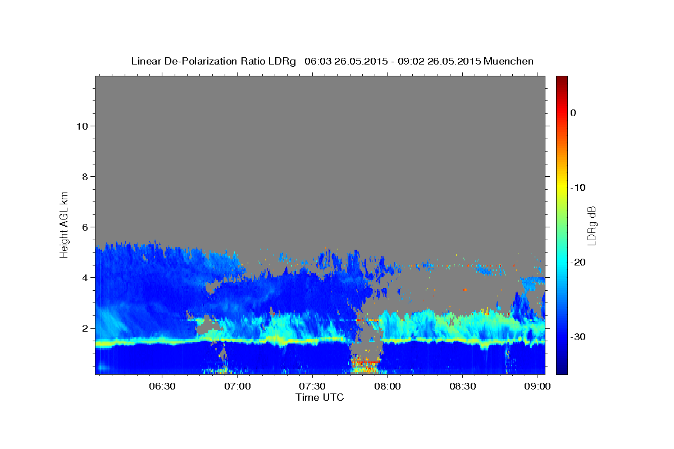
Task: Click the colorbar value '-30'
Action: tap(579, 337)
